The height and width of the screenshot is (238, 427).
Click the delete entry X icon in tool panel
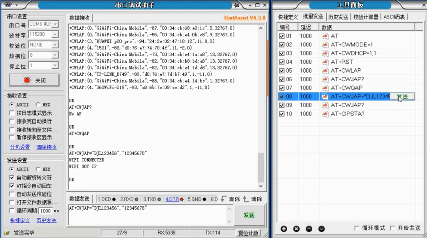296,229
